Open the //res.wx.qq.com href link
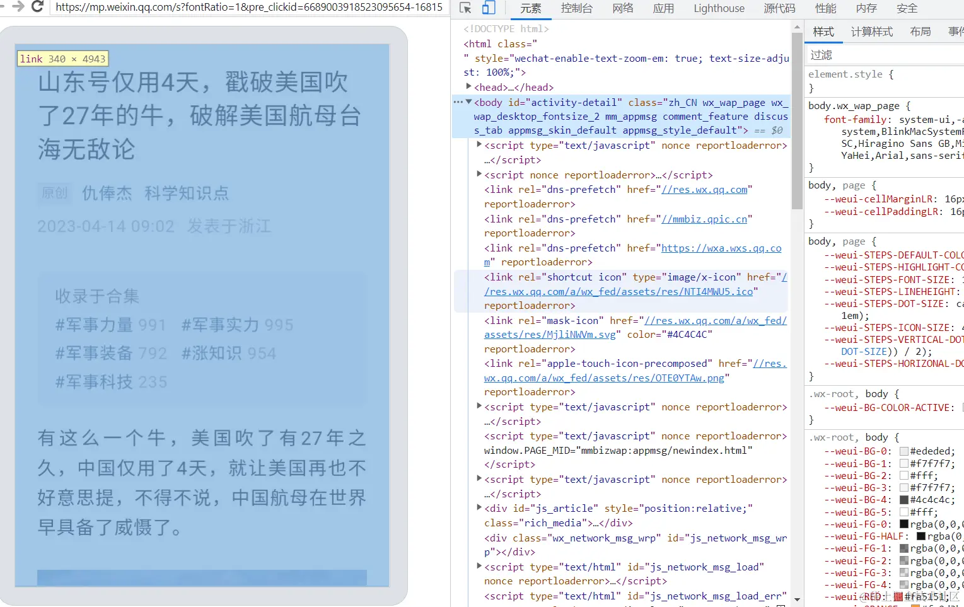 point(704,190)
